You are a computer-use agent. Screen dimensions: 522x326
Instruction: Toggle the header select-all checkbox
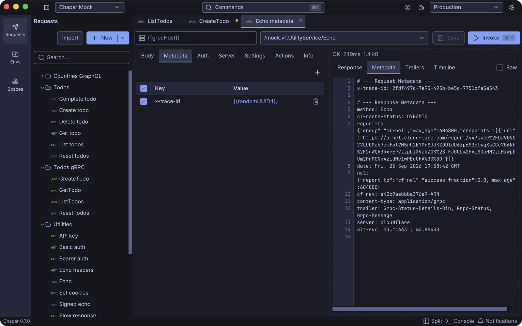pos(144,88)
